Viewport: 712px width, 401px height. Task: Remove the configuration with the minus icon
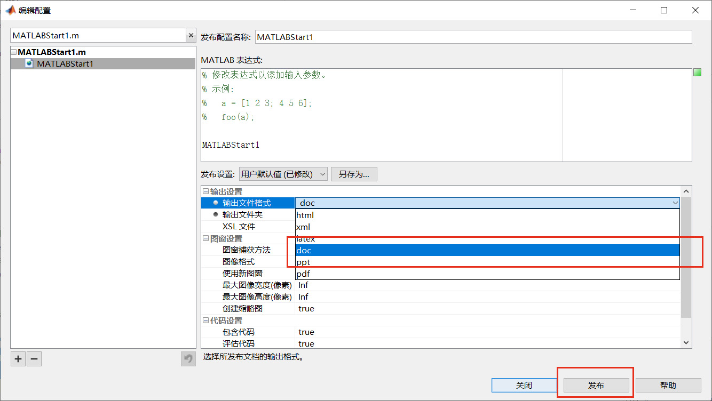tap(34, 358)
